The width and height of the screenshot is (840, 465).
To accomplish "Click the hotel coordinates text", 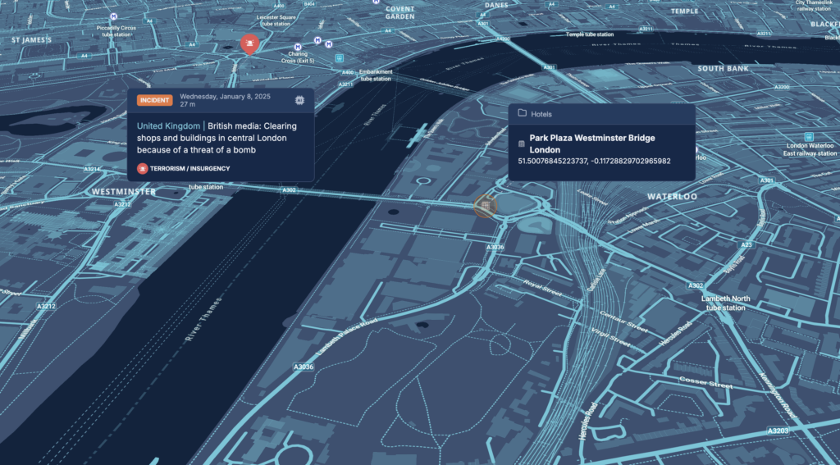I will pos(594,161).
